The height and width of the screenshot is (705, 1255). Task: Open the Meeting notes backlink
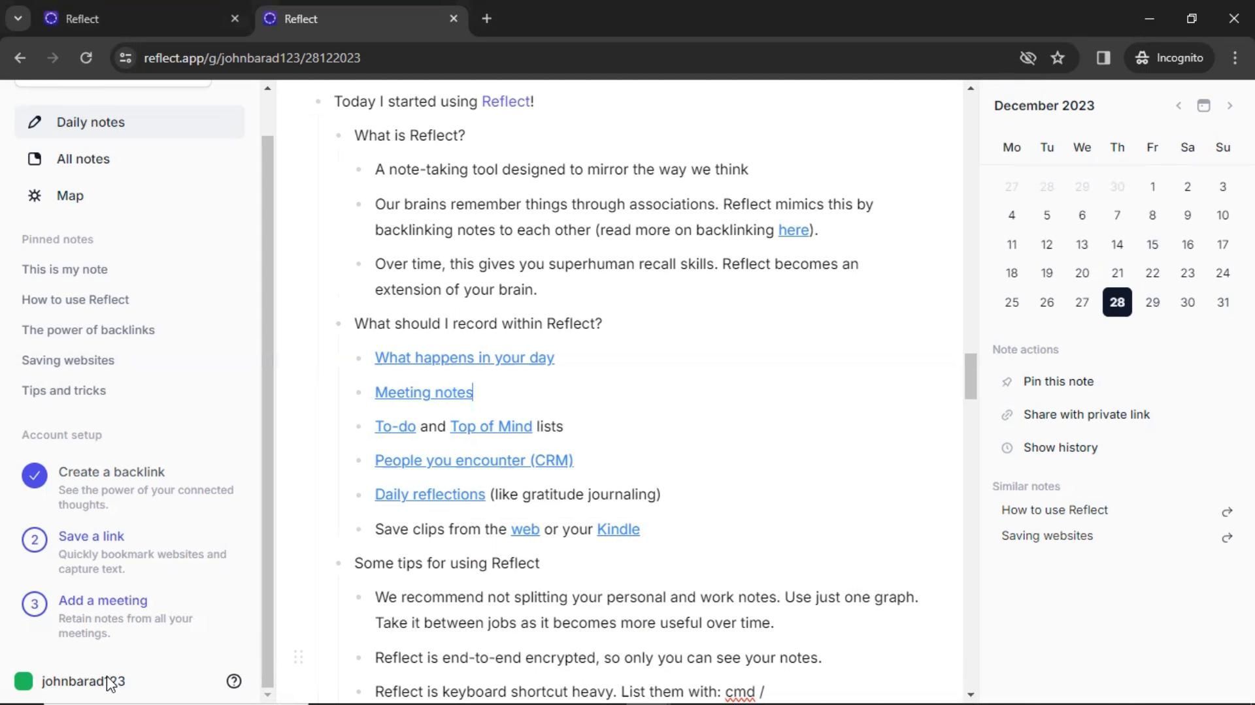coord(423,392)
